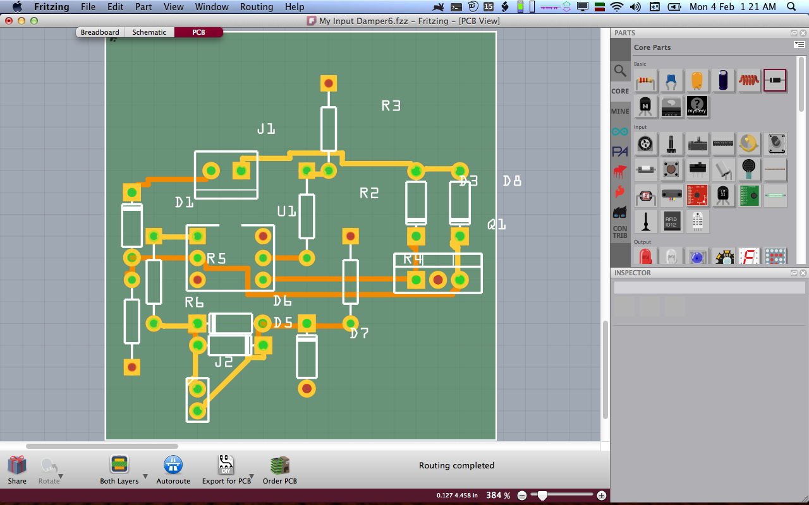
Task: Open the MINE parts bin
Action: coord(620,112)
